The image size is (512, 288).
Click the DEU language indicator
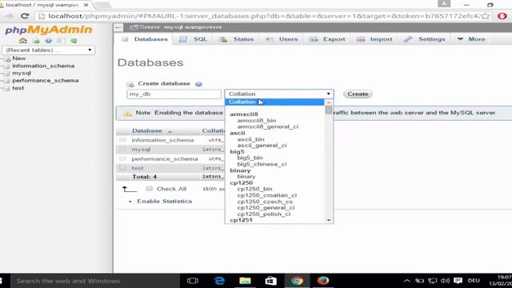[474, 281]
